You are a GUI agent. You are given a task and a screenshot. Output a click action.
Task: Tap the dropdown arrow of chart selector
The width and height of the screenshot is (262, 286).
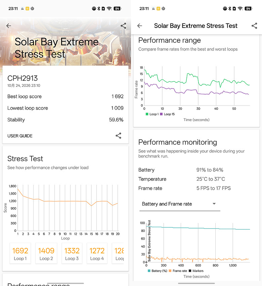[214, 204]
